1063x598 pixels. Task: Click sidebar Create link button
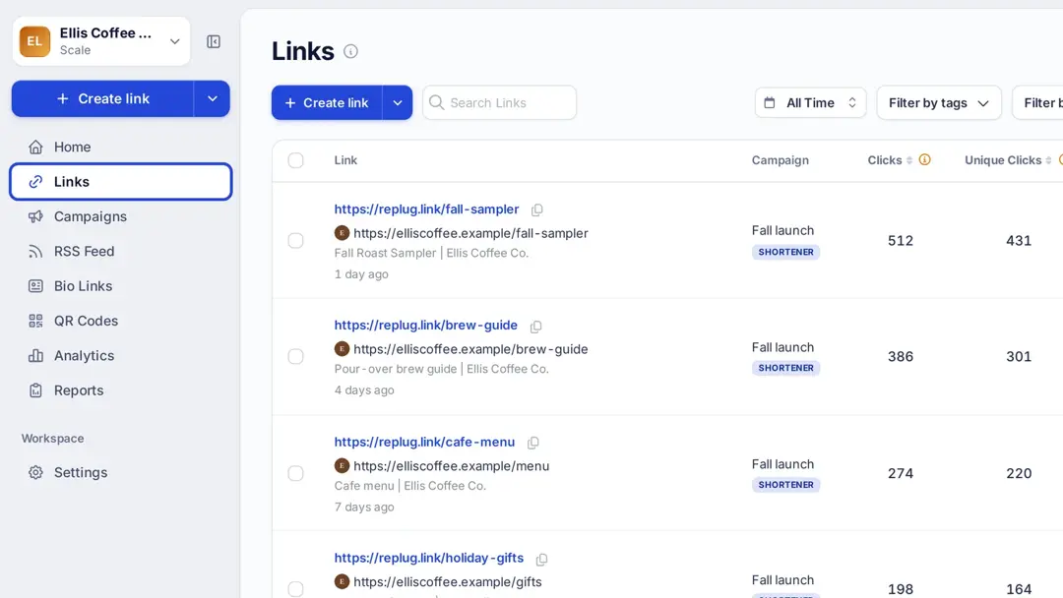click(102, 99)
